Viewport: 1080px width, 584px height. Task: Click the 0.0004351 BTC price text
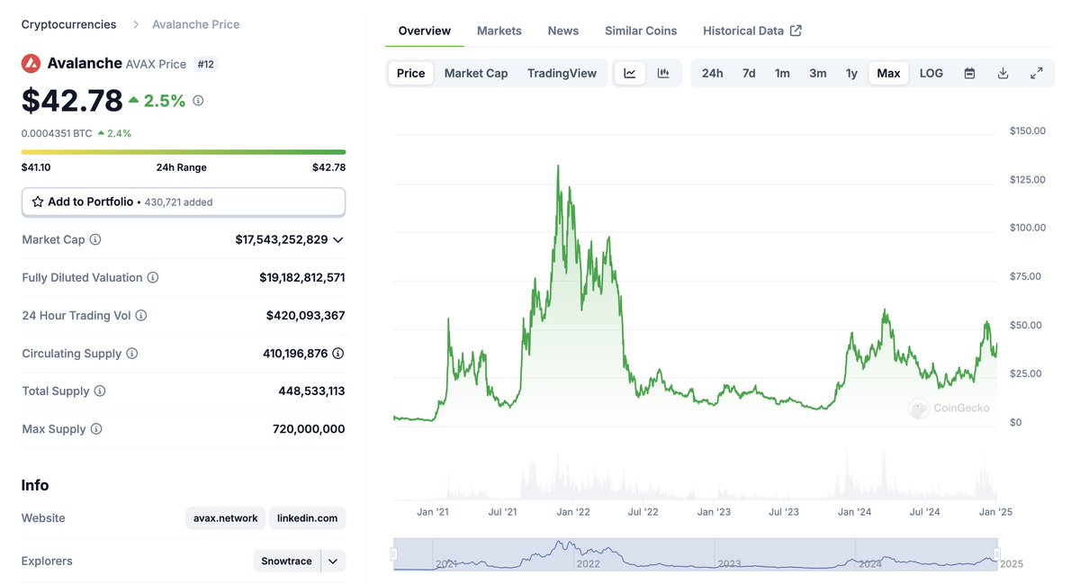[57, 133]
